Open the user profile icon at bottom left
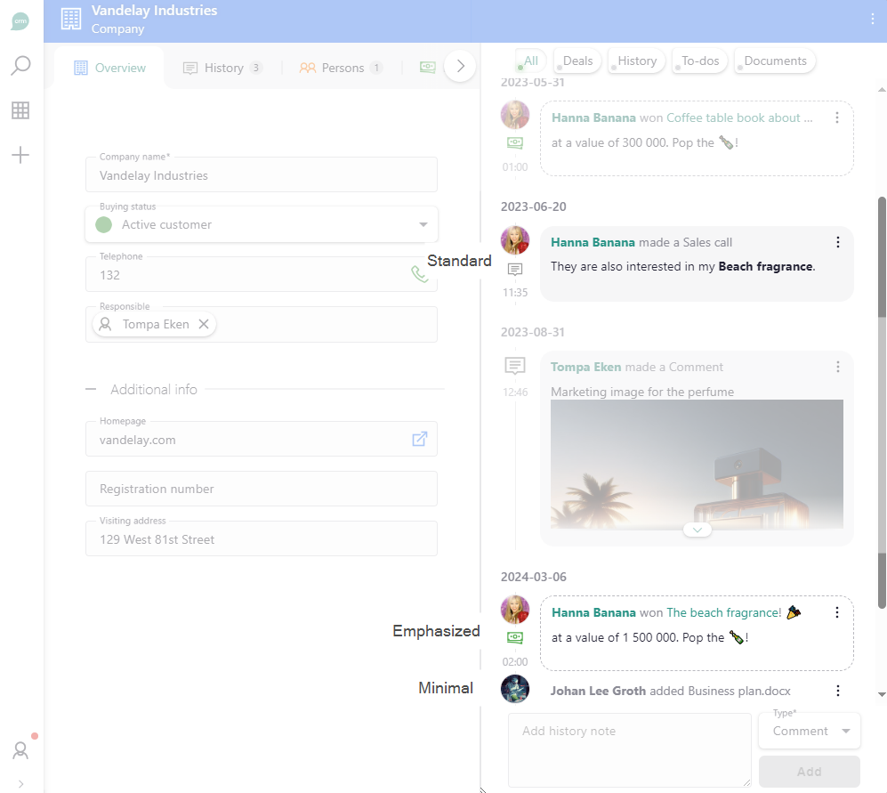This screenshot has height=793, width=887. coord(20,749)
